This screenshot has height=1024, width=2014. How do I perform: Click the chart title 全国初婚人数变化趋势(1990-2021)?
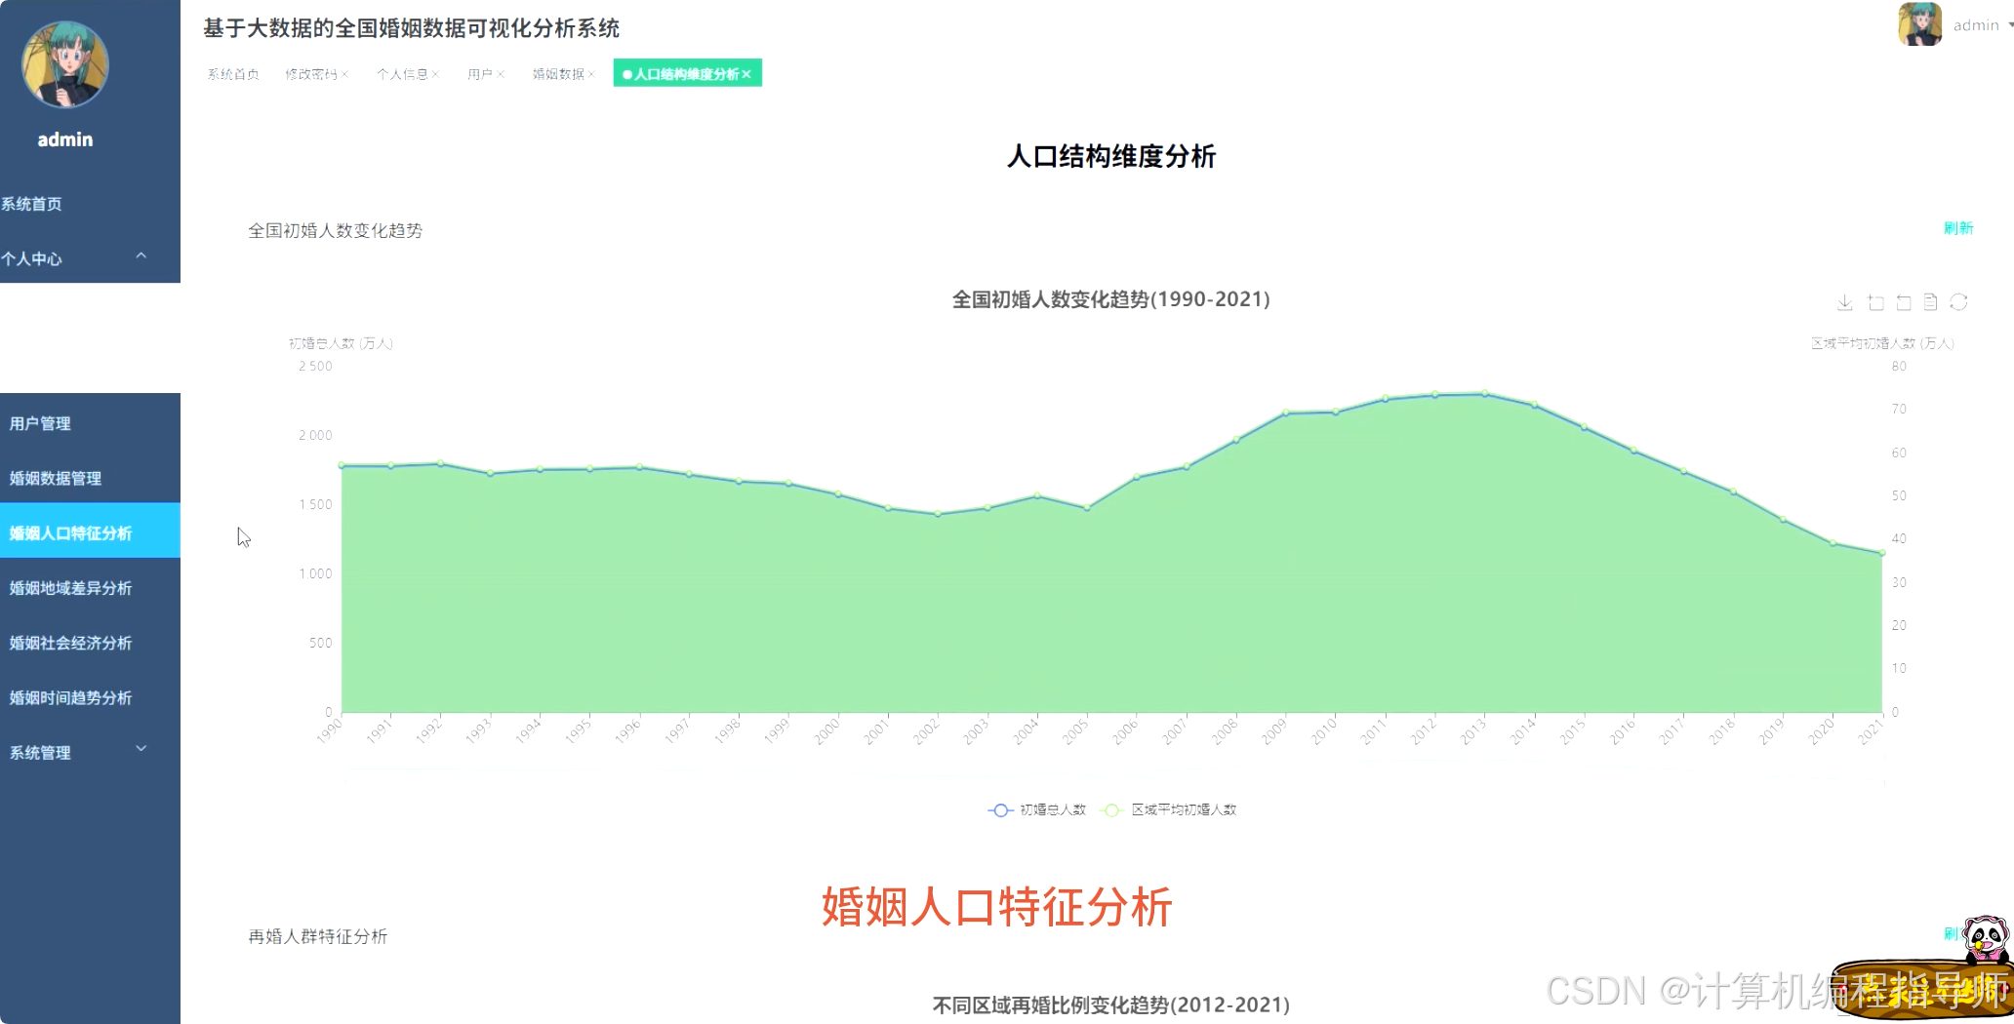[x=1110, y=299]
